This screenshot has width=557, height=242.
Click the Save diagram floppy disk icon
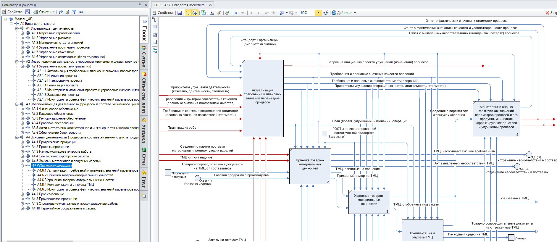[x=179, y=13]
